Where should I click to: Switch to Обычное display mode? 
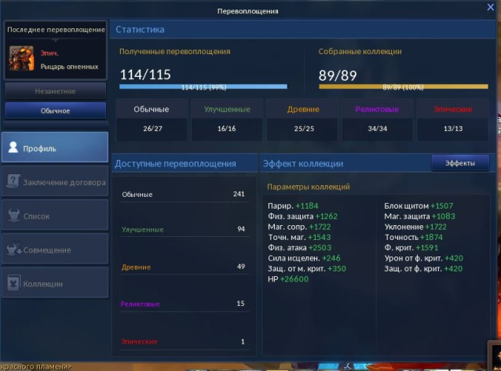(55, 111)
